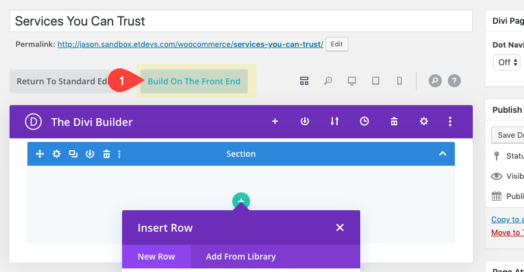This screenshot has height=272, width=524.
Task: Open the Dot Navigation Off dropdown
Action: 508,62
